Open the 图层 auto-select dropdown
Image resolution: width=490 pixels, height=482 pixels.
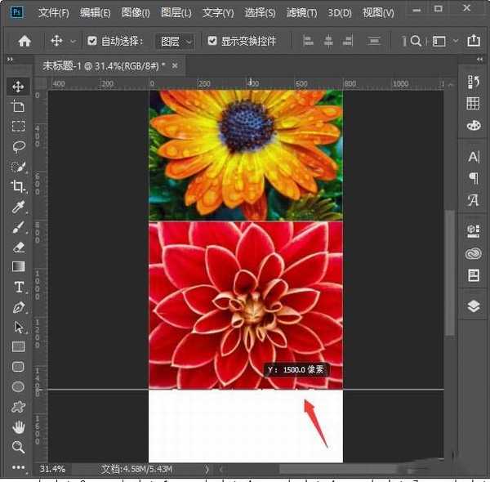(x=176, y=41)
